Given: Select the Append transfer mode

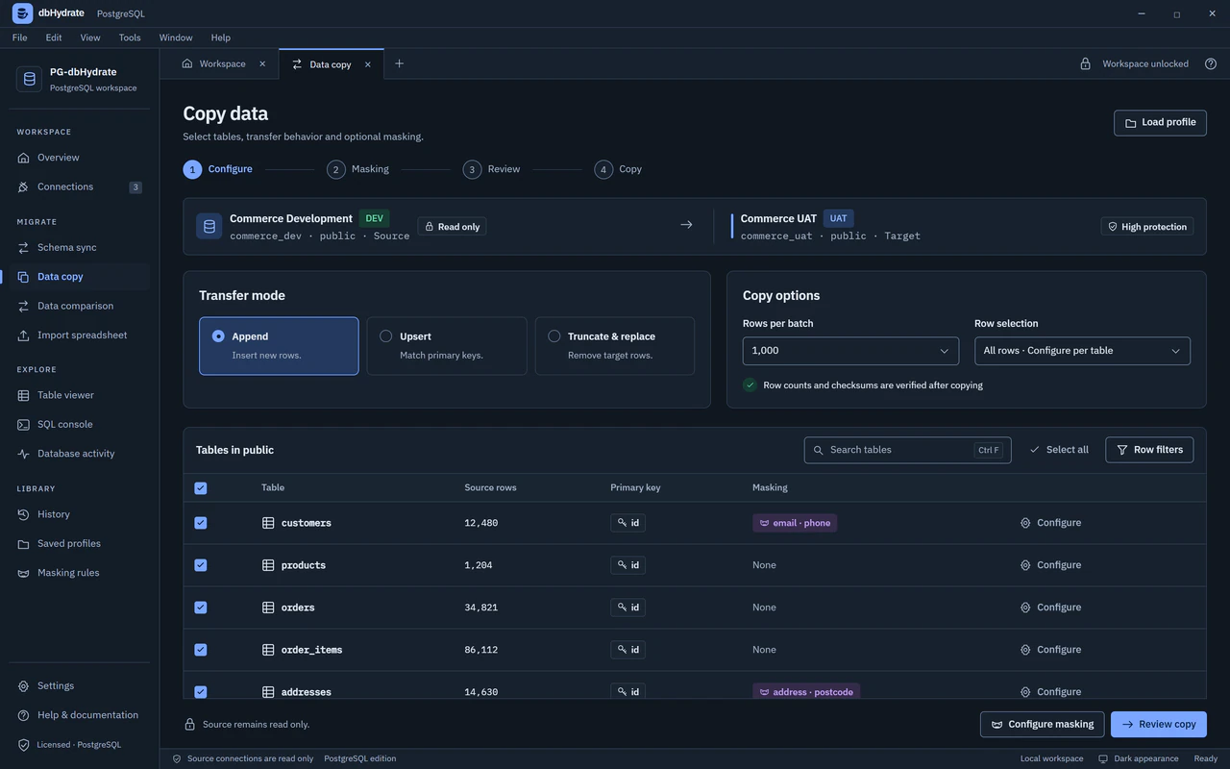Looking at the screenshot, I should tap(279, 346).
